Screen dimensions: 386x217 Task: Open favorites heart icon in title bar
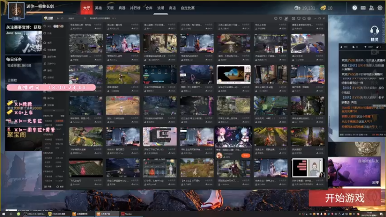(281, 18)
